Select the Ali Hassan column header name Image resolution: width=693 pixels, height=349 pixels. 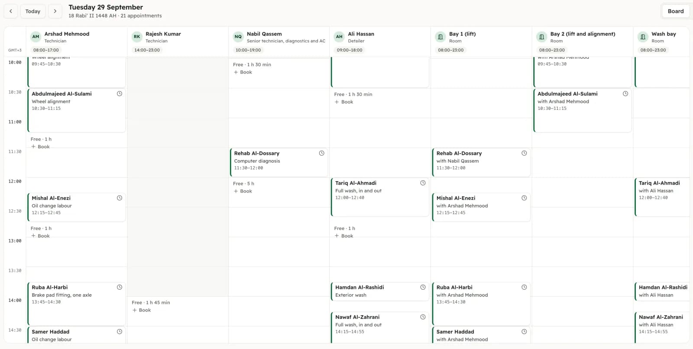361,34
